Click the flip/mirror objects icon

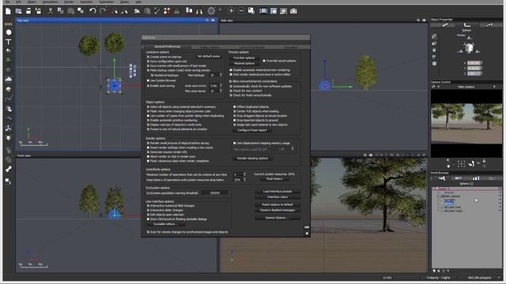click(x=199, y=11)
